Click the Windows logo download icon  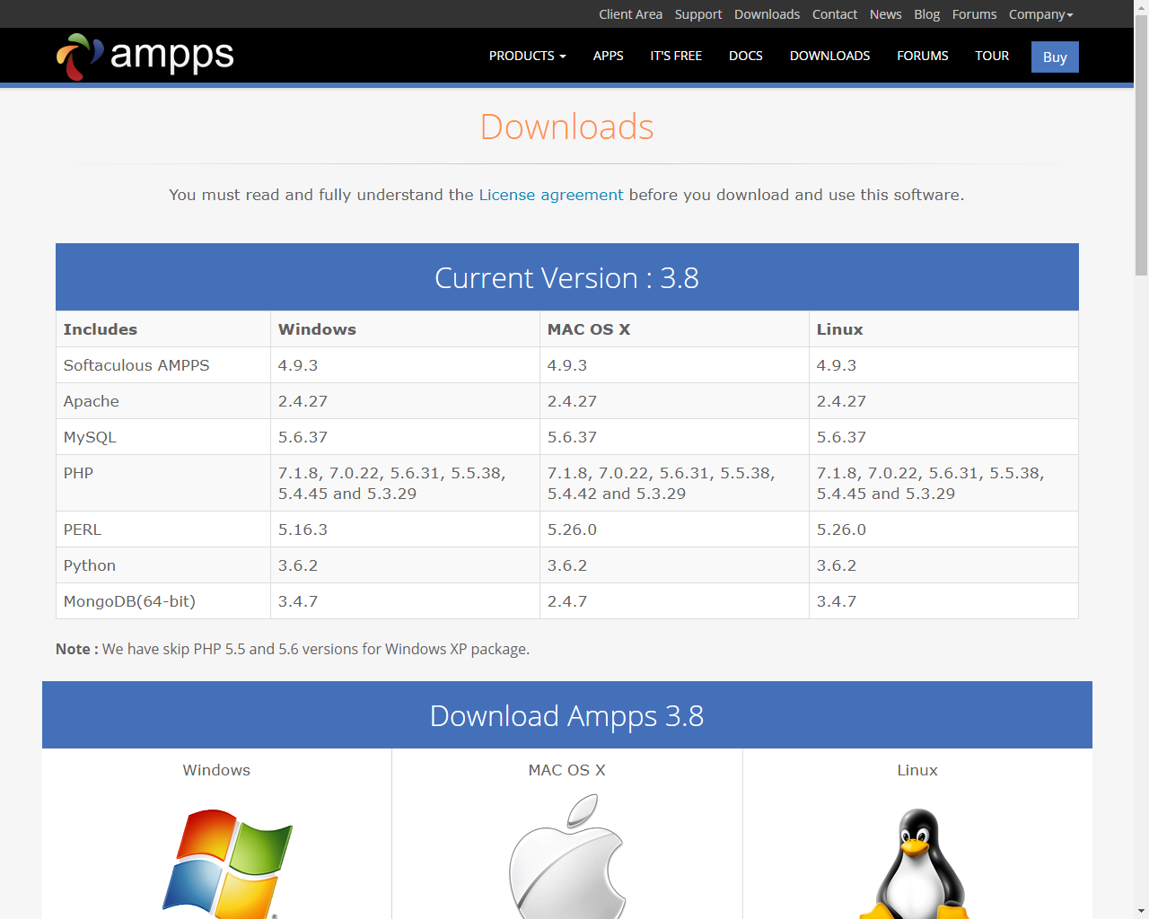(x=227, y=863)
